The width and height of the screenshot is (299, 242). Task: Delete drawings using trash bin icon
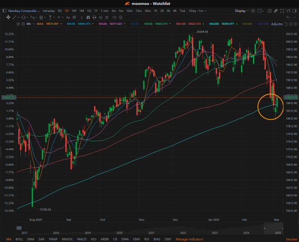coord(107,17)
